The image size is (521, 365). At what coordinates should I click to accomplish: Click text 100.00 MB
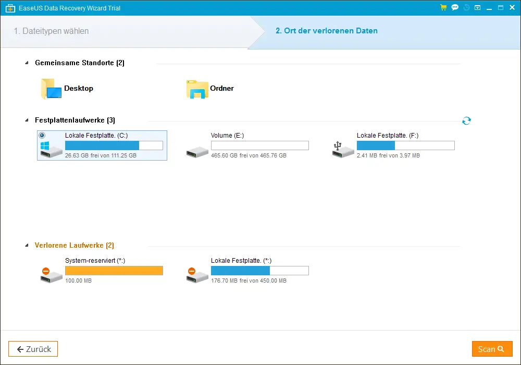coord(79,281)
